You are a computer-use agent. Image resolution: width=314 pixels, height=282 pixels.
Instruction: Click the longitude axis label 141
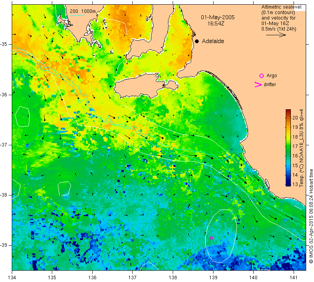pos(294,278)
